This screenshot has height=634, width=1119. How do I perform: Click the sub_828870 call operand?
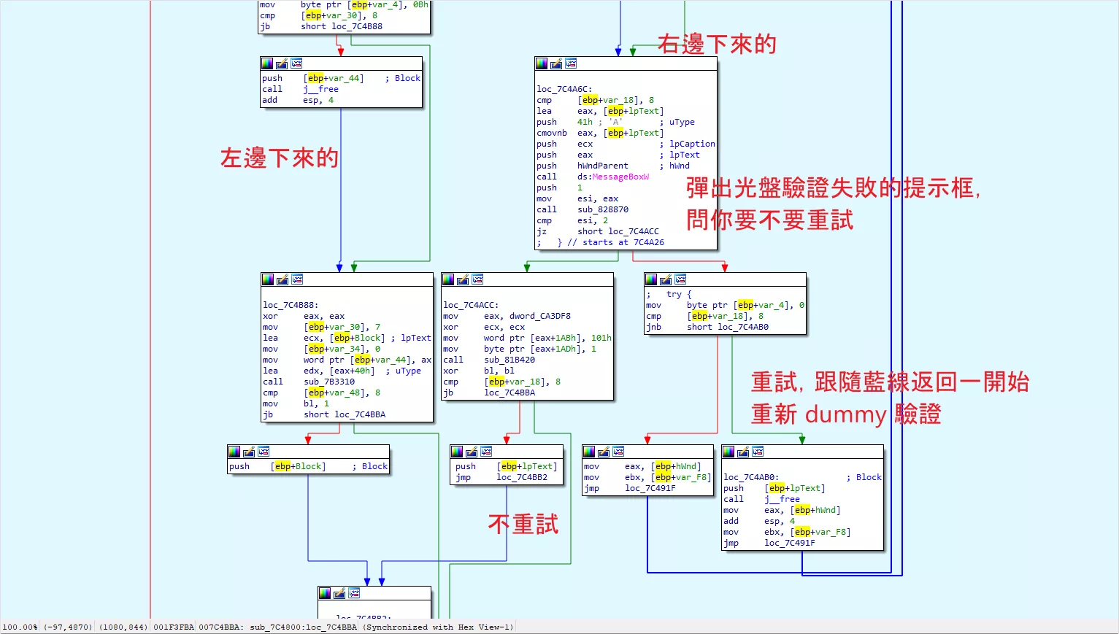(602, 209)
